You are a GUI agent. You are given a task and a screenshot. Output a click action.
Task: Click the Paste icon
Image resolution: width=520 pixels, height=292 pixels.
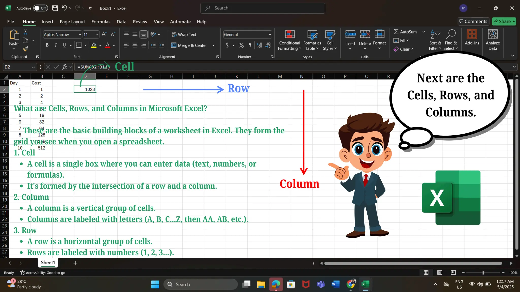coord(14,35)
